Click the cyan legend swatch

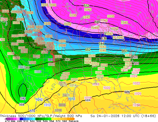(34, 119)
